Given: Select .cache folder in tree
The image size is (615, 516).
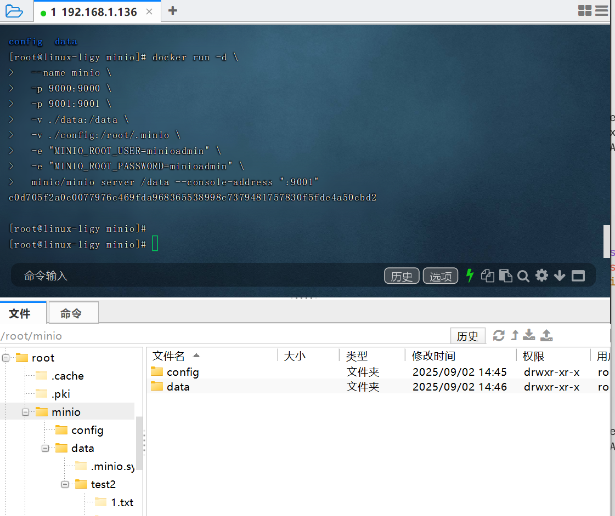Looking at the screenshot, I should (60, 376).
